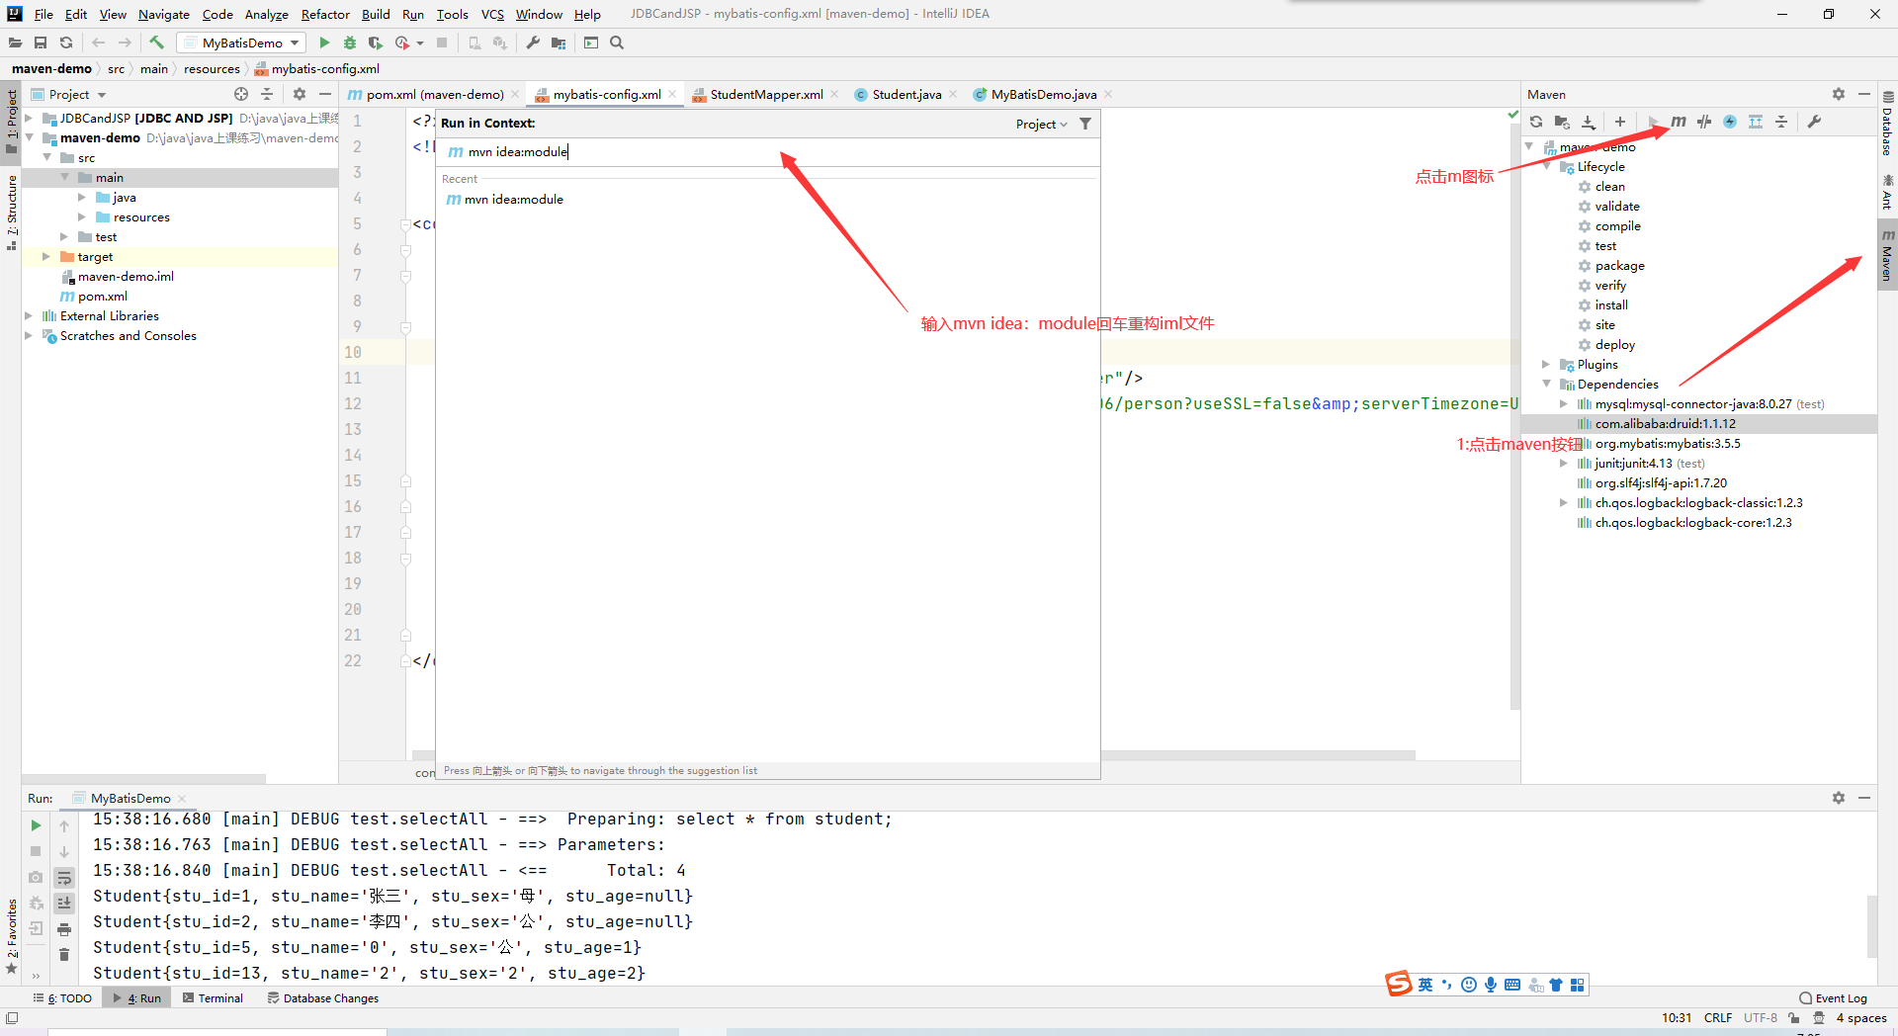This screenshot has height=1036, width=1898.
Task: Open Search Everywhere magnifier icon
Action: pos(617,43)
